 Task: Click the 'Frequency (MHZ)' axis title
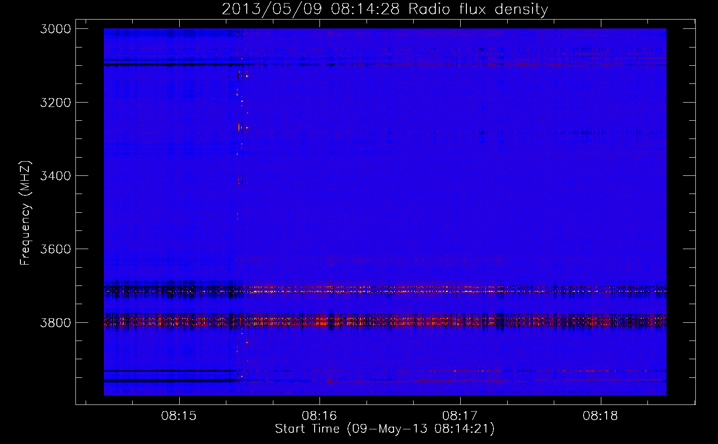click(26, 213)
